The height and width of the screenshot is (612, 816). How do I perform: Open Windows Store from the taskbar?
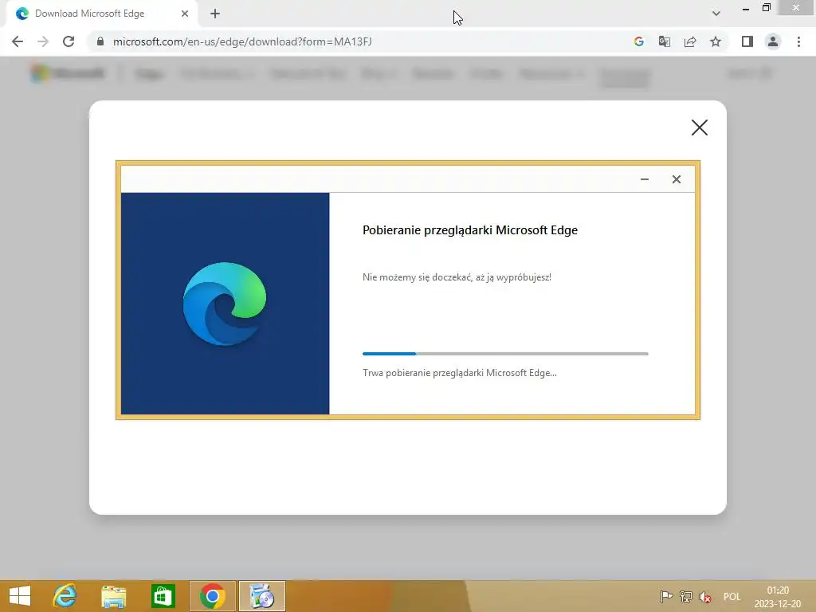point(163,596)
